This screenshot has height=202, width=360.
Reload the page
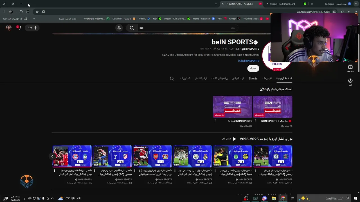[x=342, y=12]
